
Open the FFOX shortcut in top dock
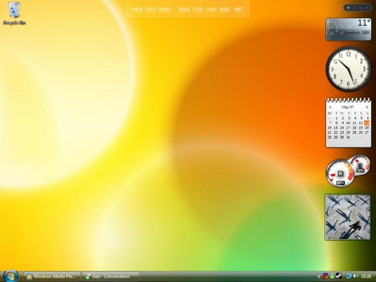click(198, 9)
